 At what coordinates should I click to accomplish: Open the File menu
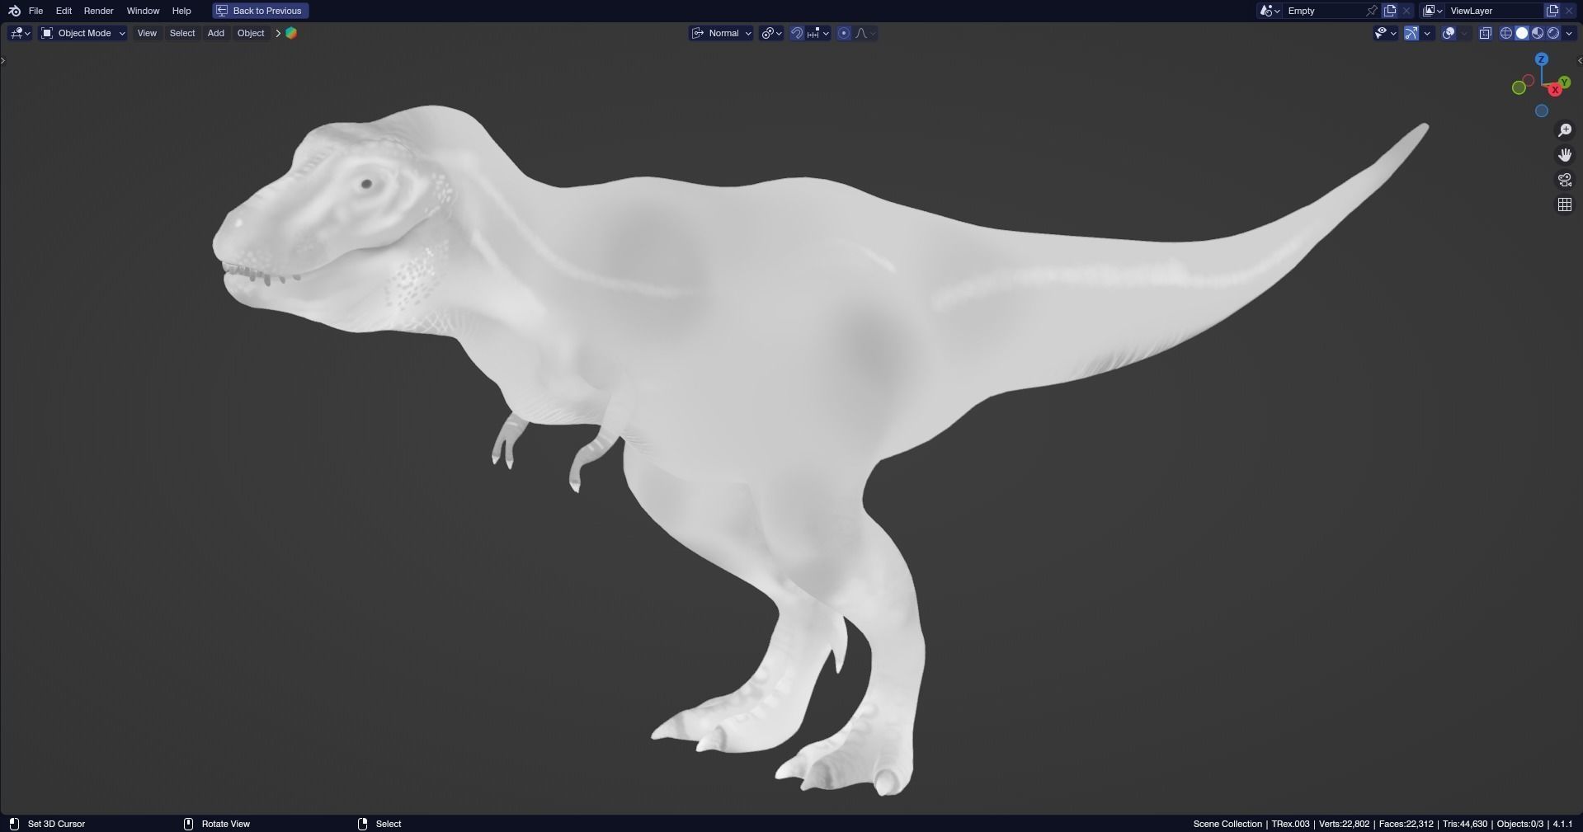[x=35, y=11]
